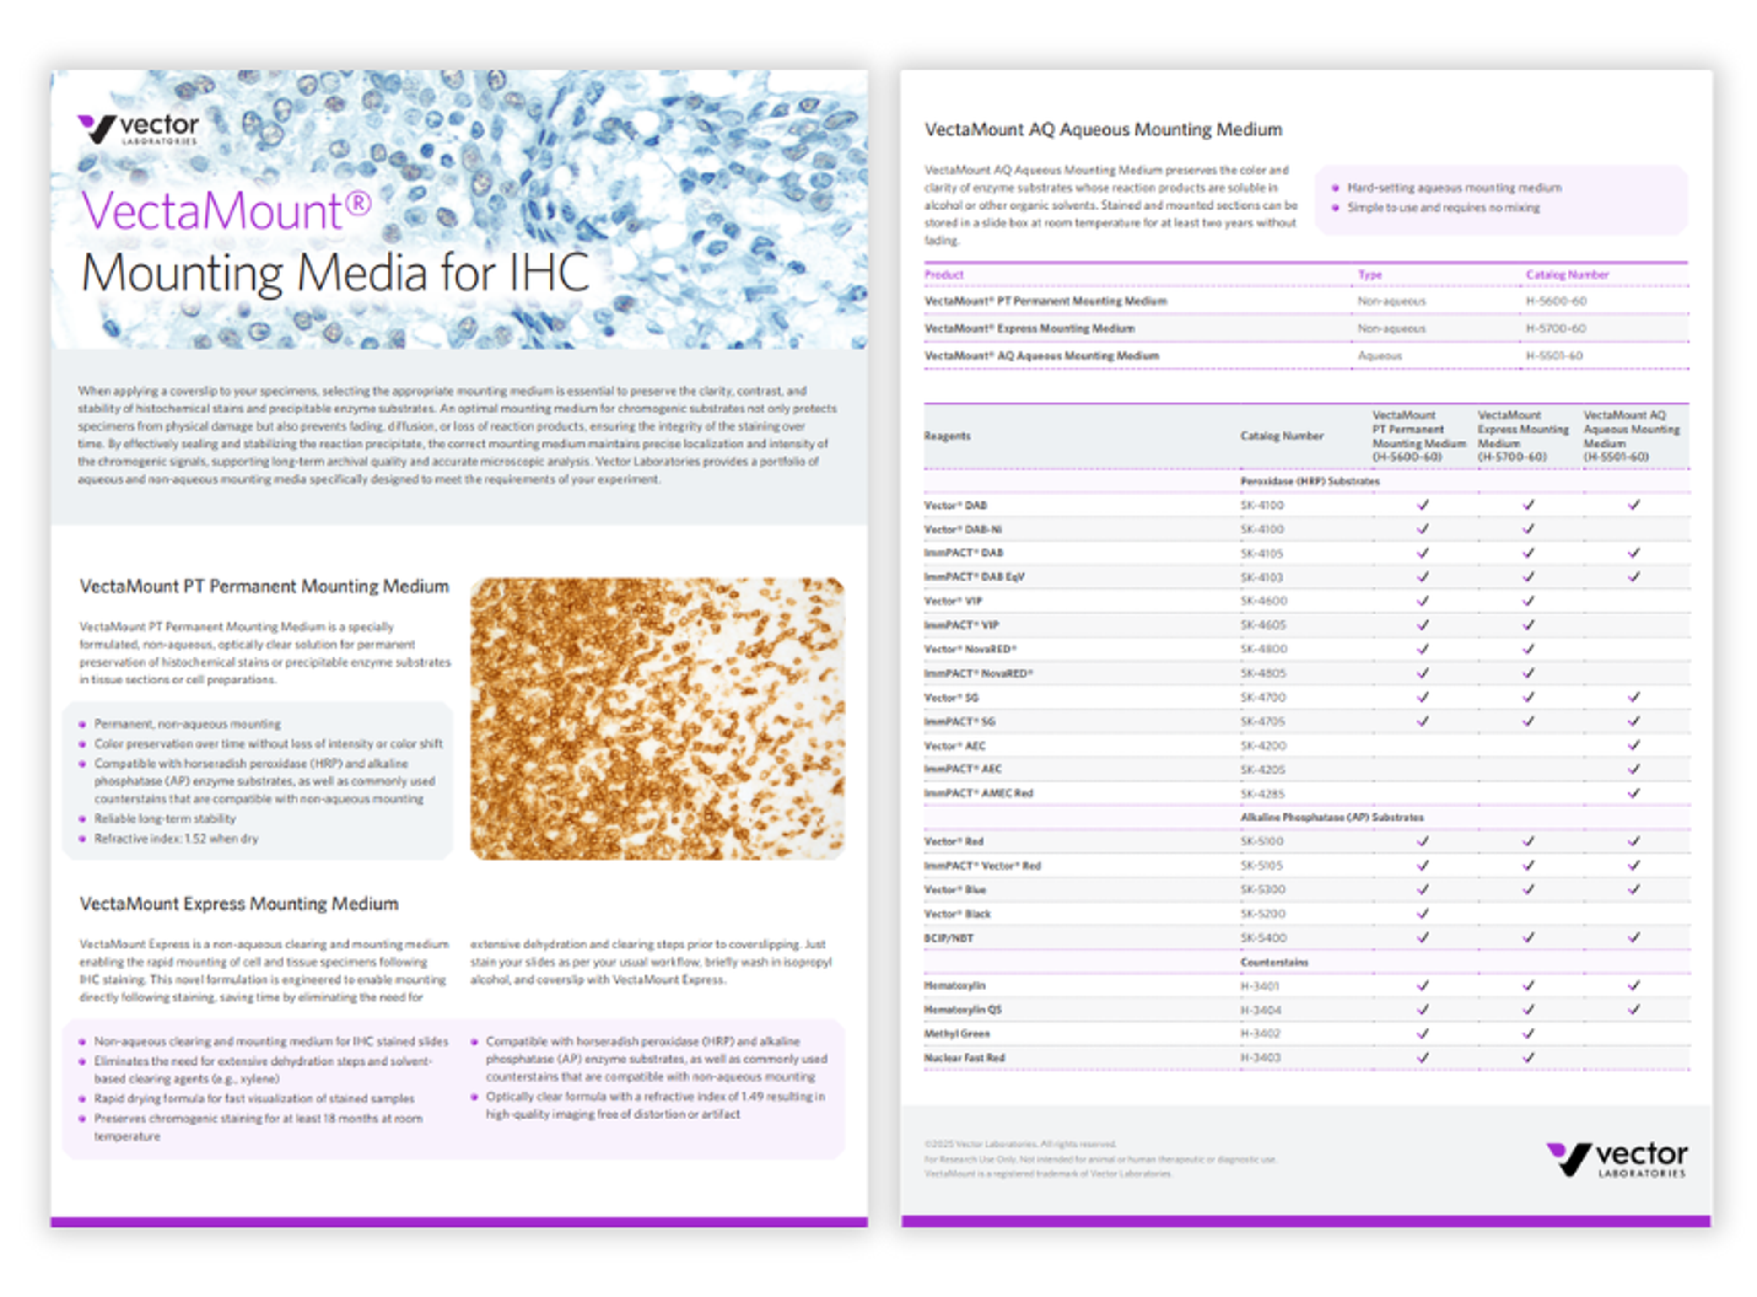Click the Vector Laboratories logo in the footer
Viewport: 1757px width, 1297px height.
[x=1618, y=1160]
